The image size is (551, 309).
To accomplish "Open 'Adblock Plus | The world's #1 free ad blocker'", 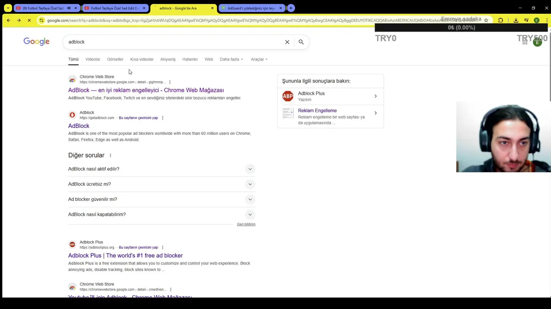I will coord(125,255).
